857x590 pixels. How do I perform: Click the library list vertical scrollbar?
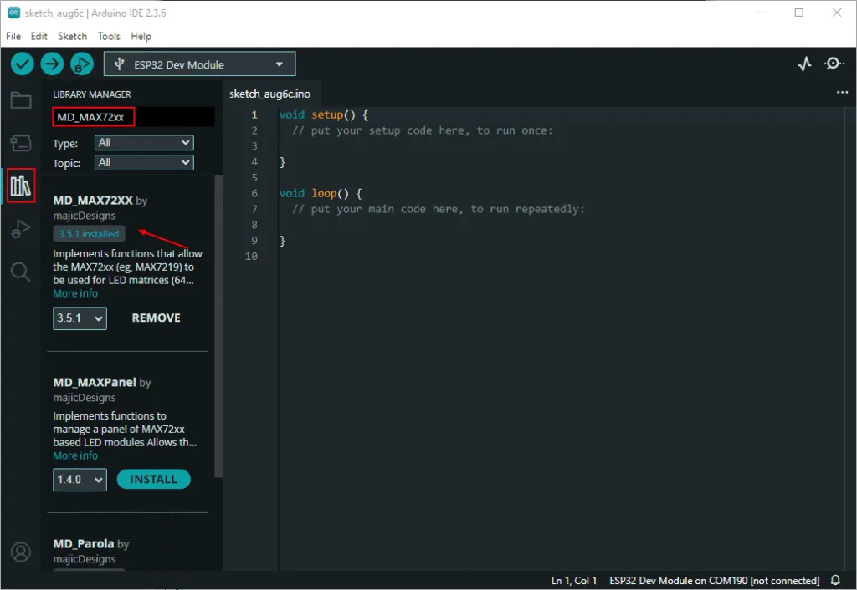218,327
